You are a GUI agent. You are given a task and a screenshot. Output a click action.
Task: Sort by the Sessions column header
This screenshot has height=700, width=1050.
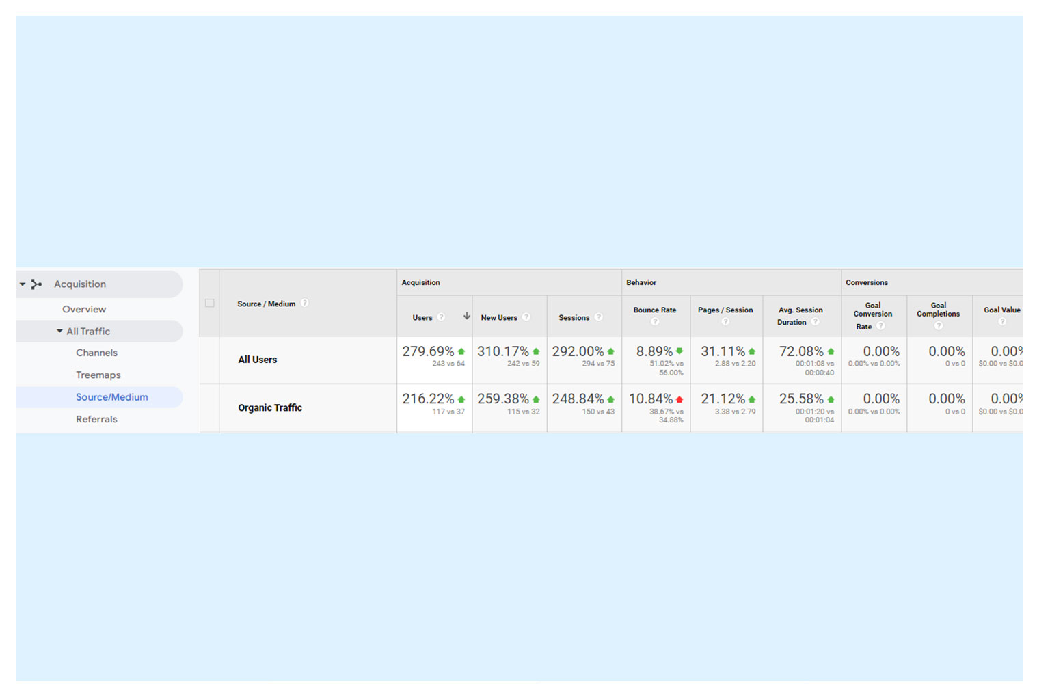pos(574,317)
